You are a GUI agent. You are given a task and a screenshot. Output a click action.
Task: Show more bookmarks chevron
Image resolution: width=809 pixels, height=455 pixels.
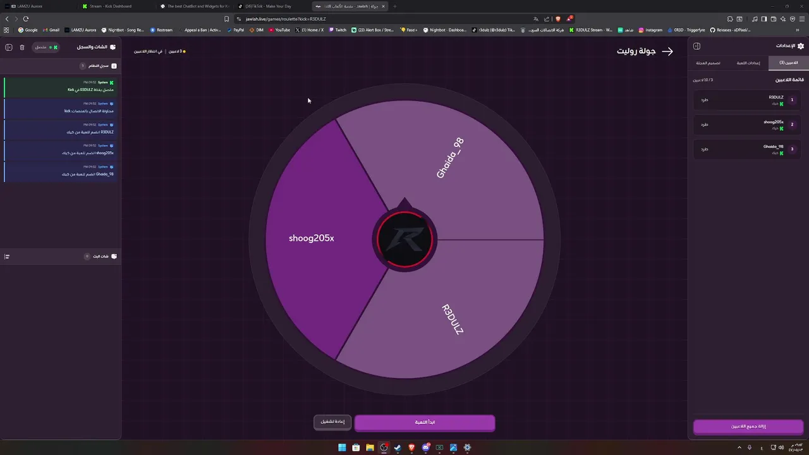(x=798, y=30)
